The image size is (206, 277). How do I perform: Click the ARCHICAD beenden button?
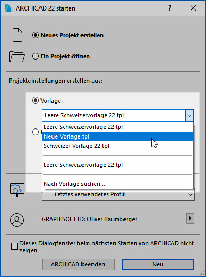click(x=78, y=264)
